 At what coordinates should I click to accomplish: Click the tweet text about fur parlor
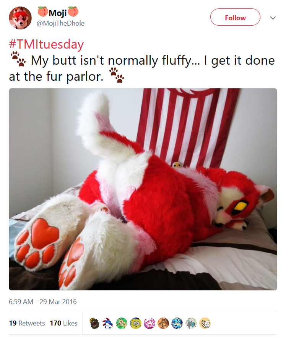click(142, 68)
